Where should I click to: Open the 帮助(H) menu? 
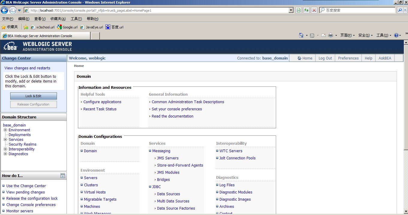[x=92, y=19]
